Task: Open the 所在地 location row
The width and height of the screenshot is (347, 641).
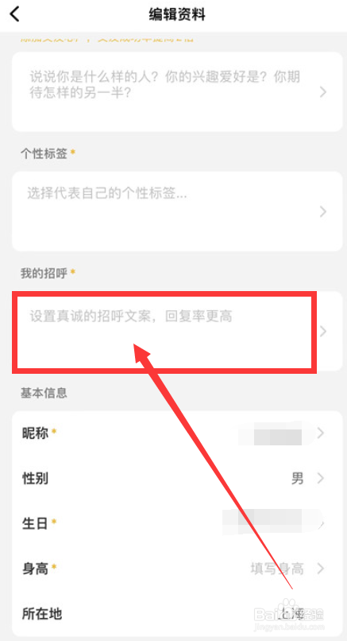Action: point(177,614)
